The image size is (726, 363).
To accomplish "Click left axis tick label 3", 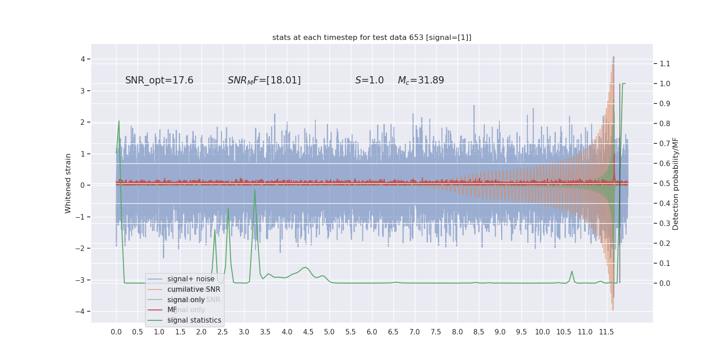I will point(83,91).
